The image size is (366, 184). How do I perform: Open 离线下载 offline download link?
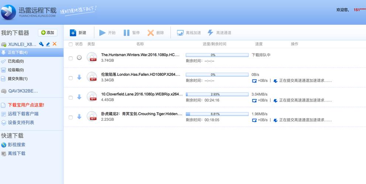[17, 153]
